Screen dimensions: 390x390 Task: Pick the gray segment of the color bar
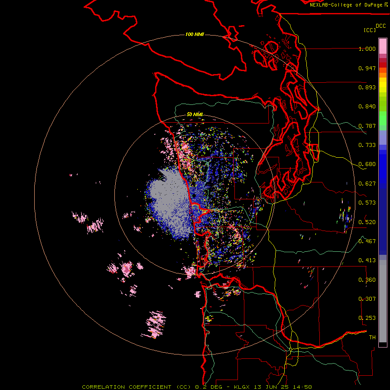(x=383, y=301)
